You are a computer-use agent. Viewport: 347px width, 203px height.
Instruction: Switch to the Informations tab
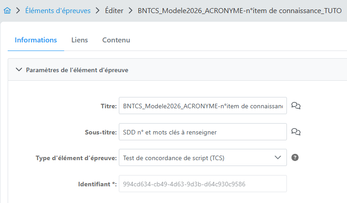coord(36,40)
